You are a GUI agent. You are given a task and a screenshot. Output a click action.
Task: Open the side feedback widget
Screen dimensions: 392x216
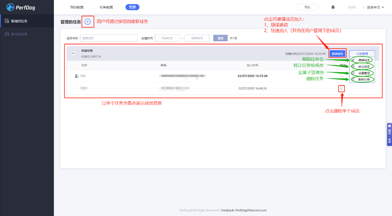(x=389, y=134)
